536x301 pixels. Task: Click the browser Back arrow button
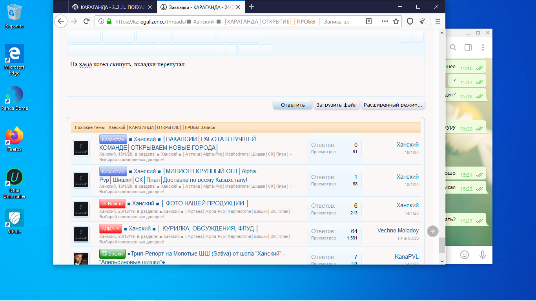pyautogui.click(x=60, y=21)
